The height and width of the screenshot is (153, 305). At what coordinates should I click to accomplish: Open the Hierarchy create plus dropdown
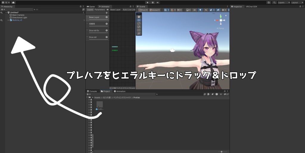3,10
